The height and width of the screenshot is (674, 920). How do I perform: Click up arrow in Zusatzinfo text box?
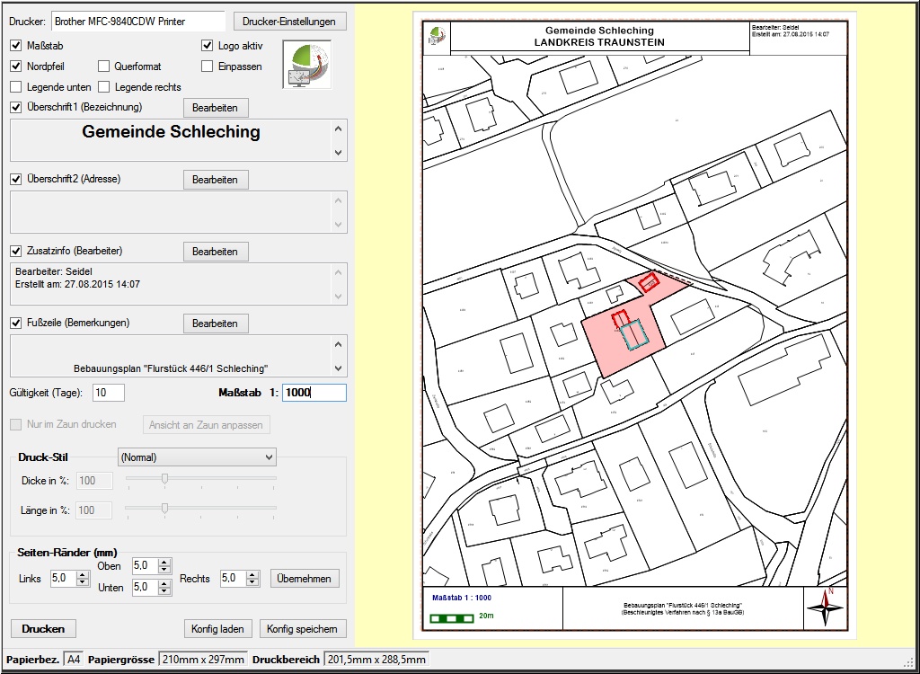[338, 272]
